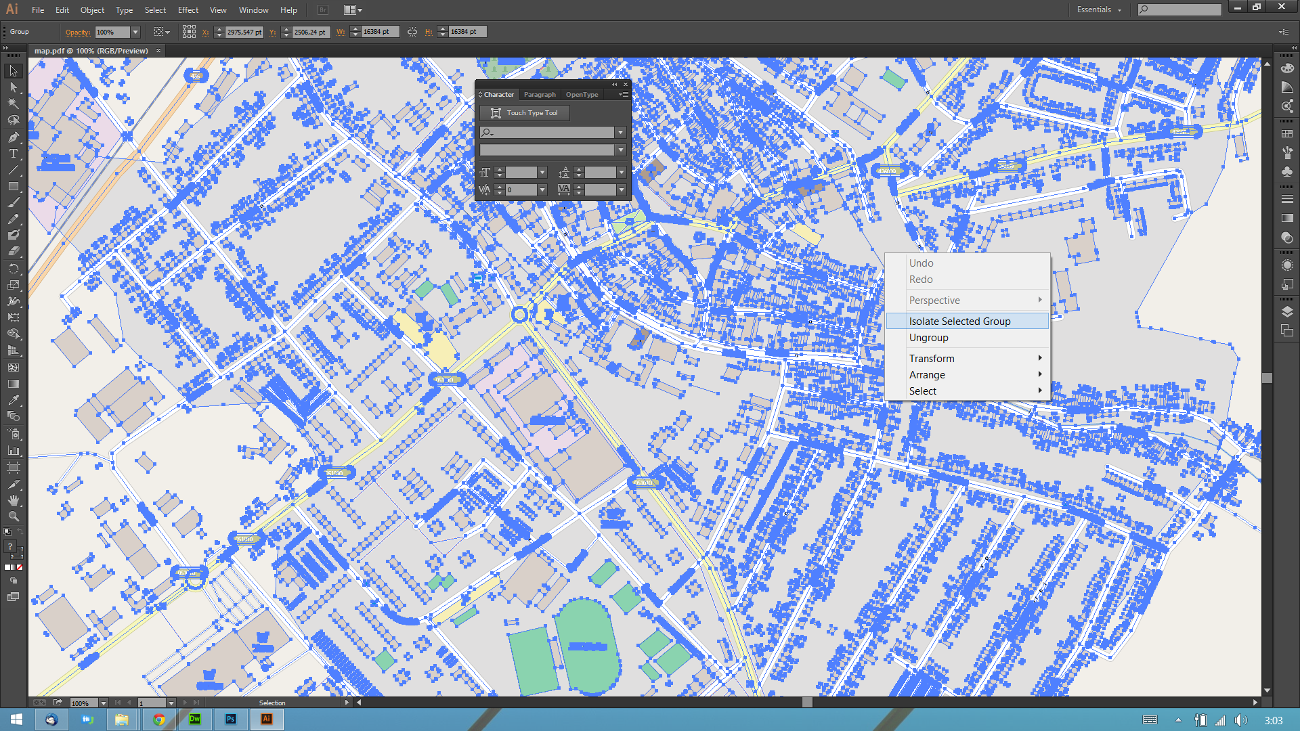The image size is (1300, 731).
Task: Click the Width value input field
Action: coord(380,32)
